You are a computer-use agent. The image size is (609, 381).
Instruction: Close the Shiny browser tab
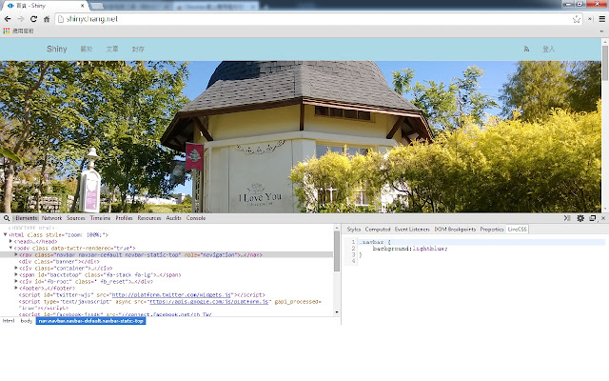click(x=83, y=6)
